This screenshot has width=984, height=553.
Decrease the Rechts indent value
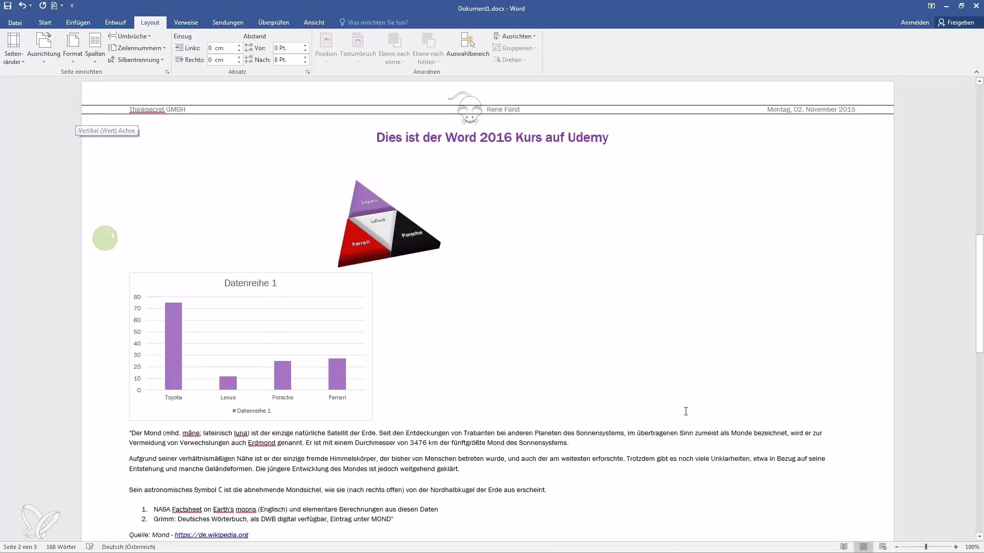tap(239, 62)
